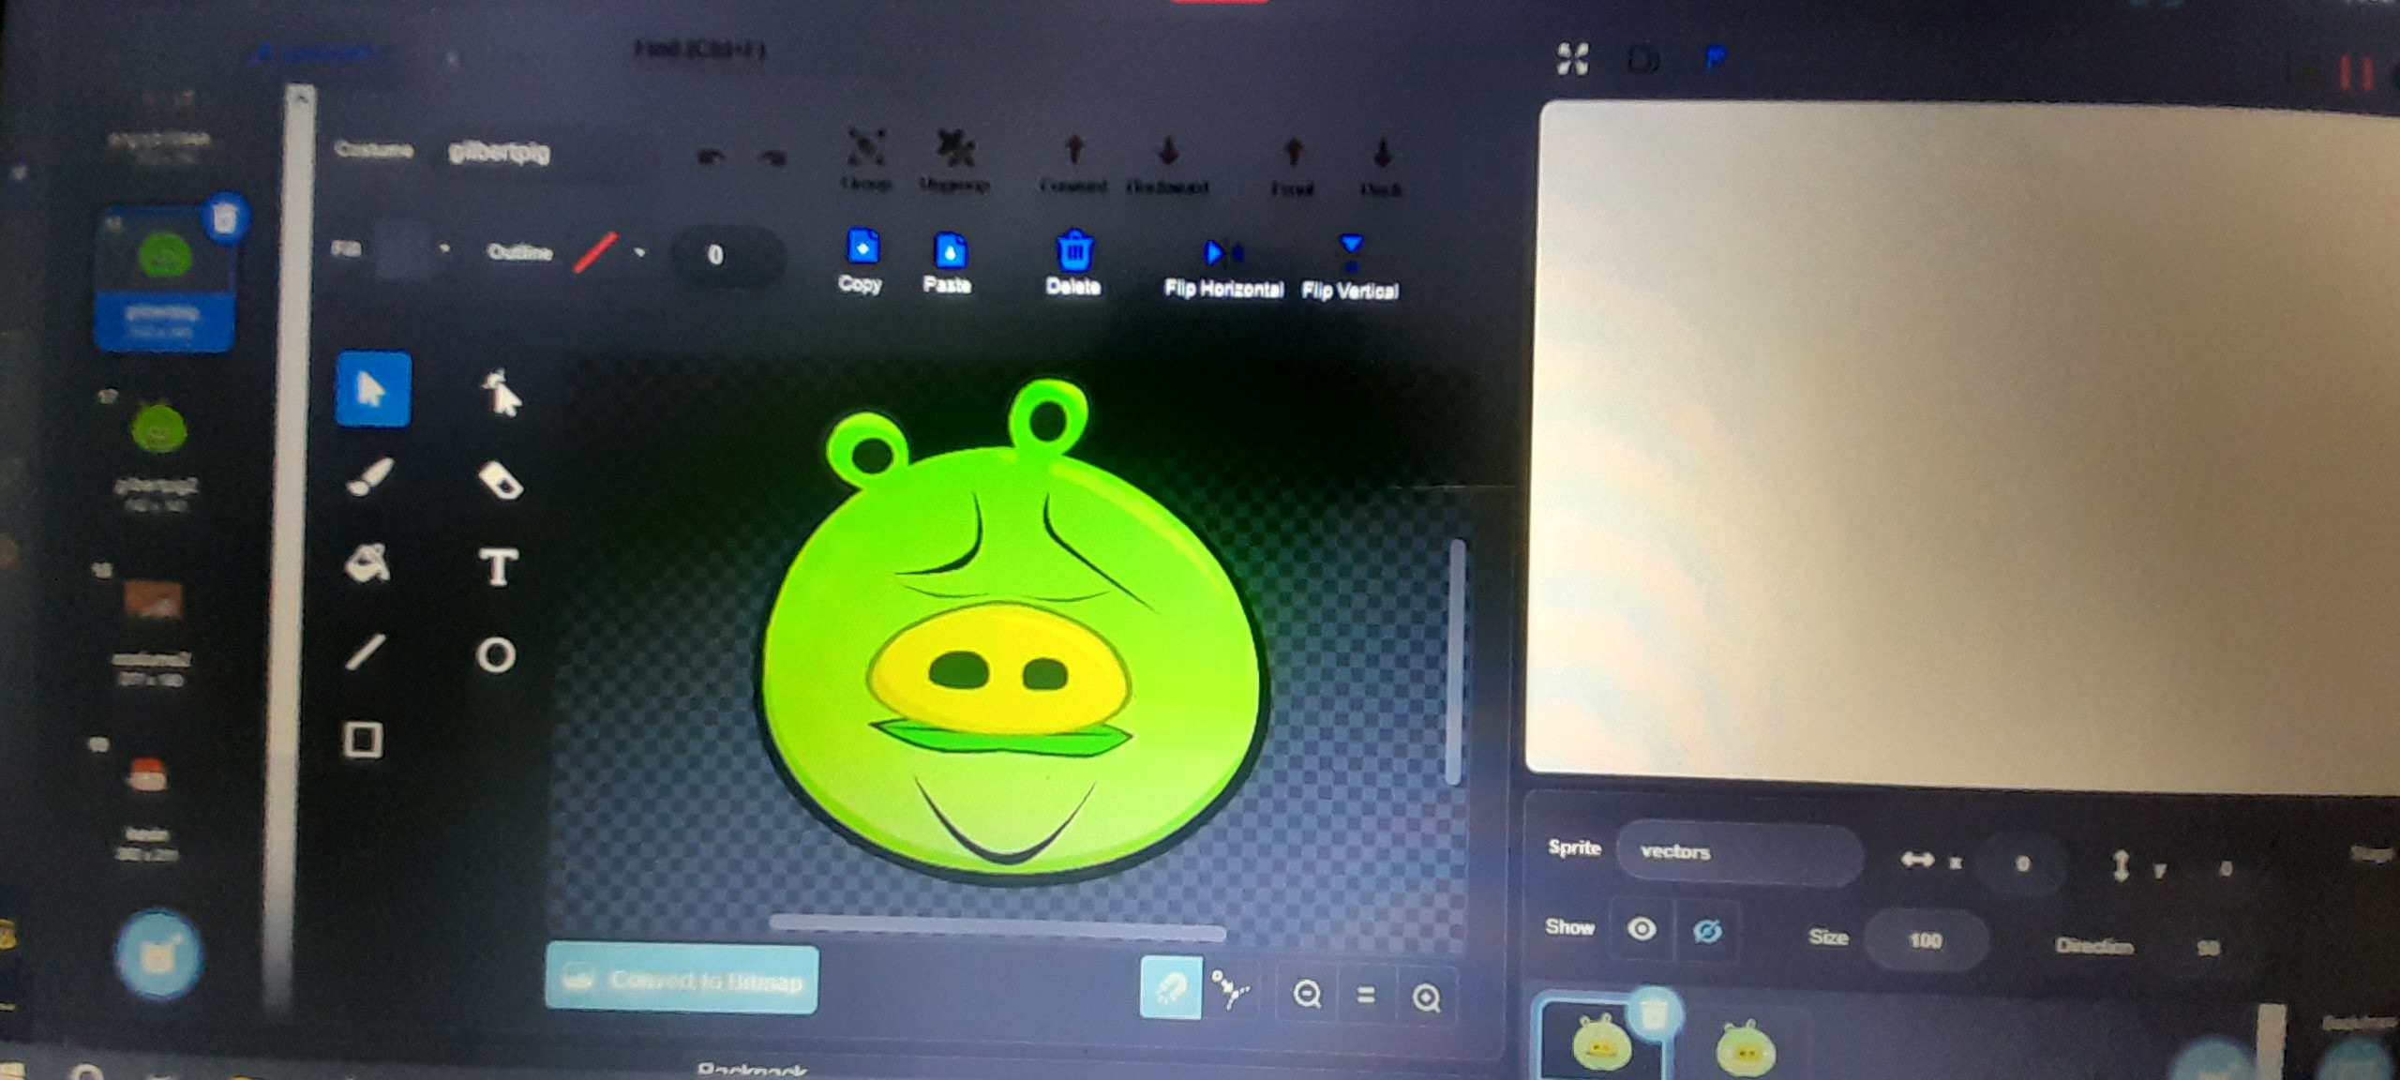The image size is (2400, 1080).
Task: Select the arrow Select tool
Action: click(373, 389)
